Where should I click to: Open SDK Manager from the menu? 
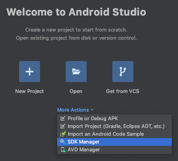tap(114, 142)
